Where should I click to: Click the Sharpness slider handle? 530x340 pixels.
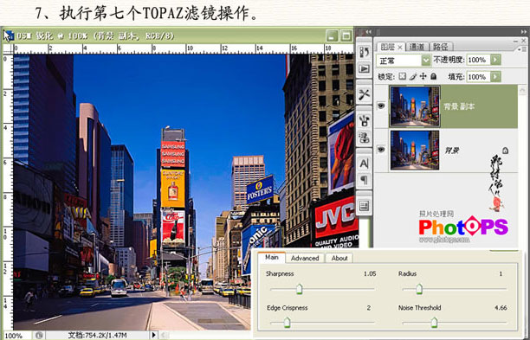299,289
